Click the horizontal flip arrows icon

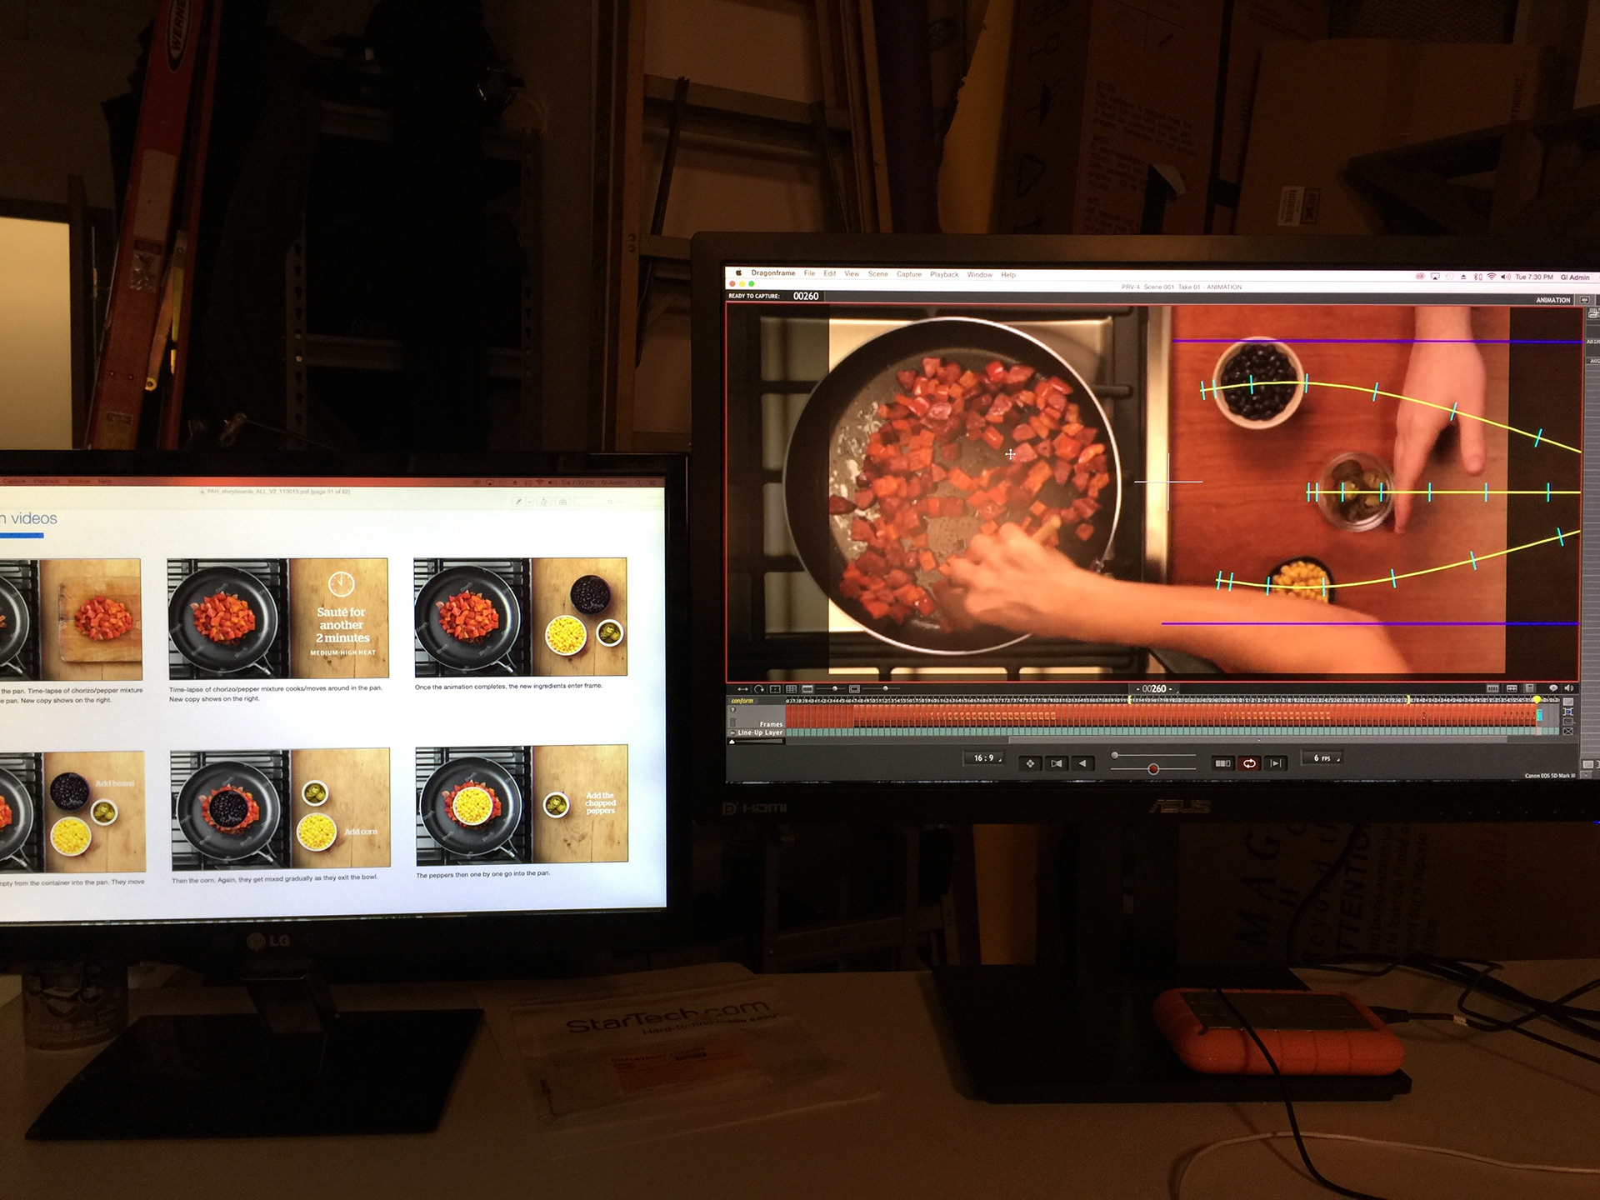click(742, 689)
